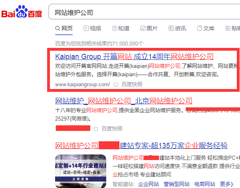Viewport: 240px width, 188px height.
Task: Click the 智能建站: label
Action: click(124, 184)
